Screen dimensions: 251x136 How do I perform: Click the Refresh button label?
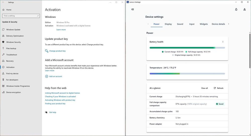[220, 88]
